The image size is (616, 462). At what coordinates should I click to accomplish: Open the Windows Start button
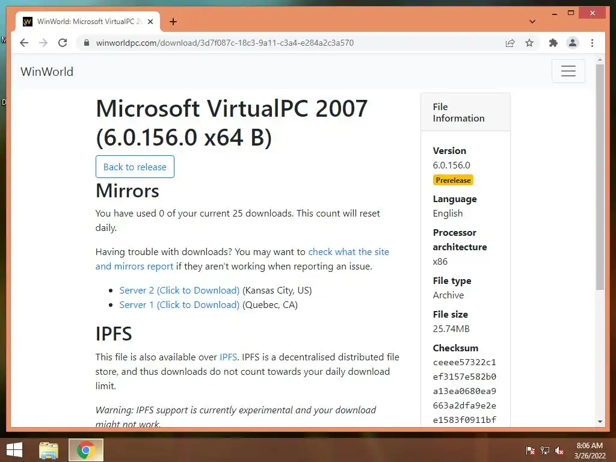click(x=14, y=450)
